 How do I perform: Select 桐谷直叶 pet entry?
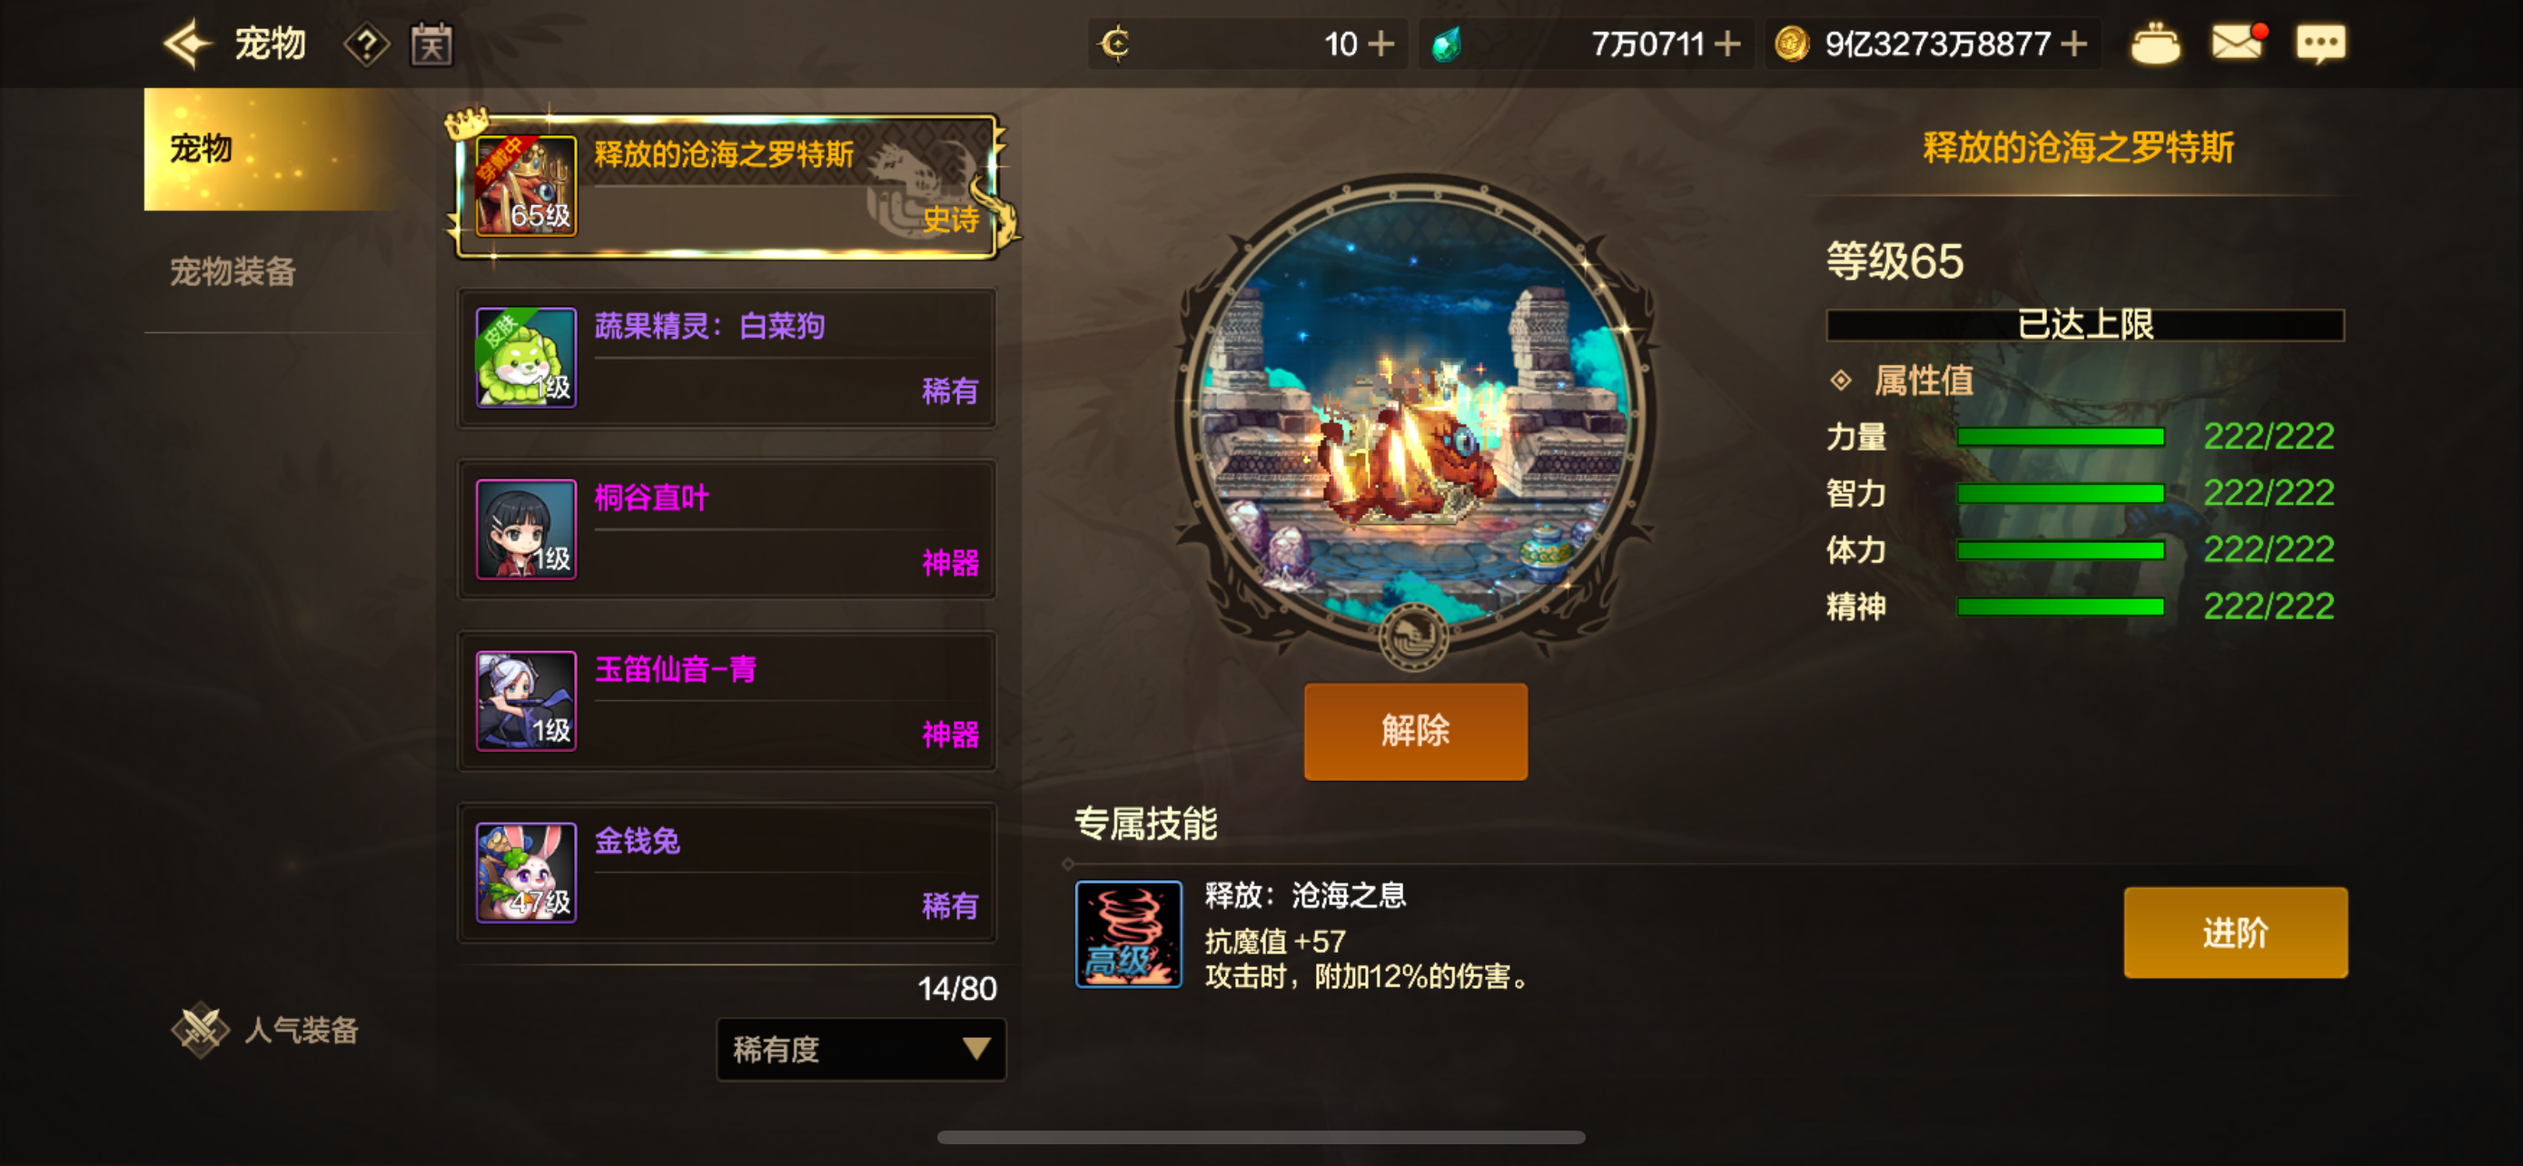click(727, 529)
